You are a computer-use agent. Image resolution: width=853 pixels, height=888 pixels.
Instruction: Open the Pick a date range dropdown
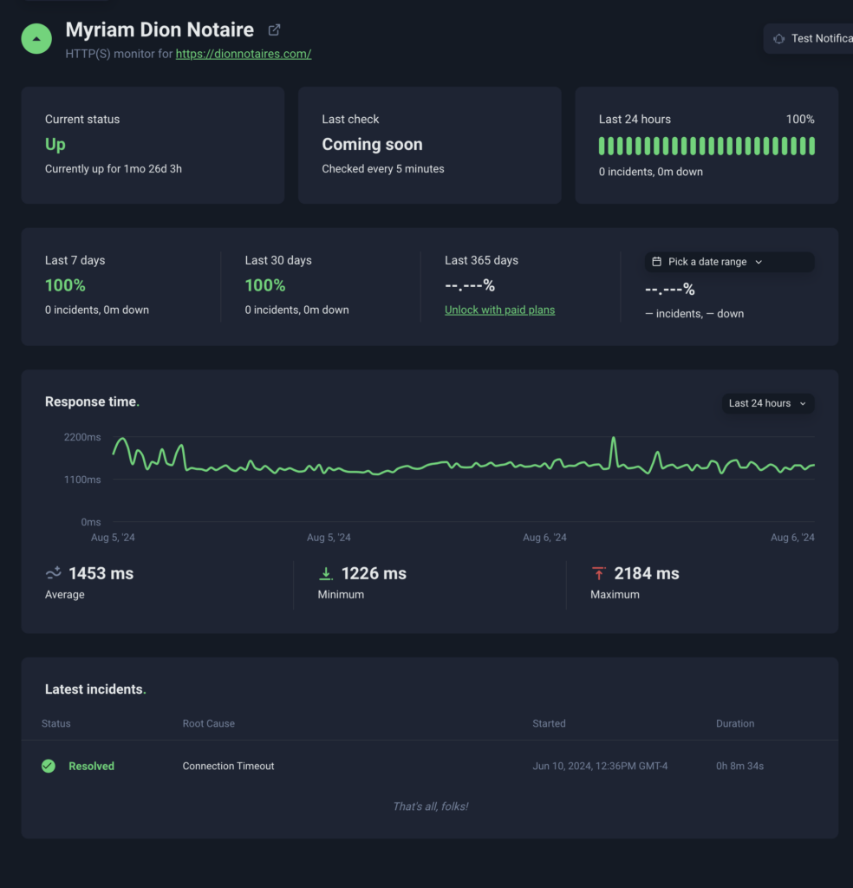click(x=728, y=262)
